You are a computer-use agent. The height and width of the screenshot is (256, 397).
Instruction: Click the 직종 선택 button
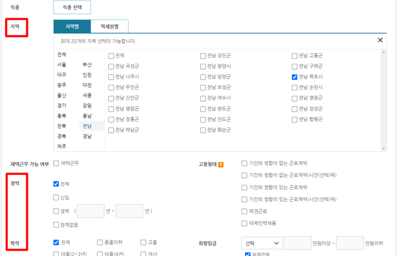[x=72, y=7]
